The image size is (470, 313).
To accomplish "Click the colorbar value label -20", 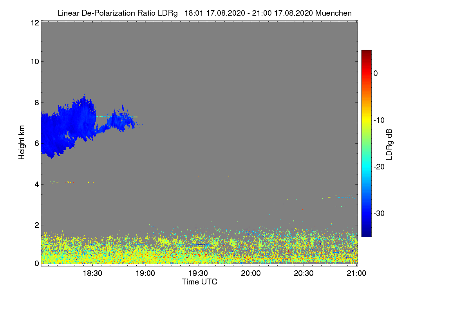I will pos(379,167).
